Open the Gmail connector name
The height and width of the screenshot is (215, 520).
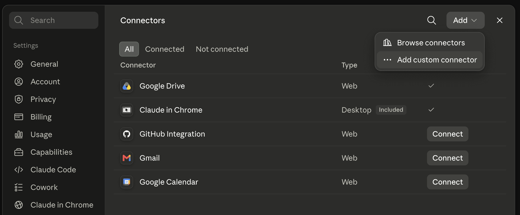click(150, 158)
